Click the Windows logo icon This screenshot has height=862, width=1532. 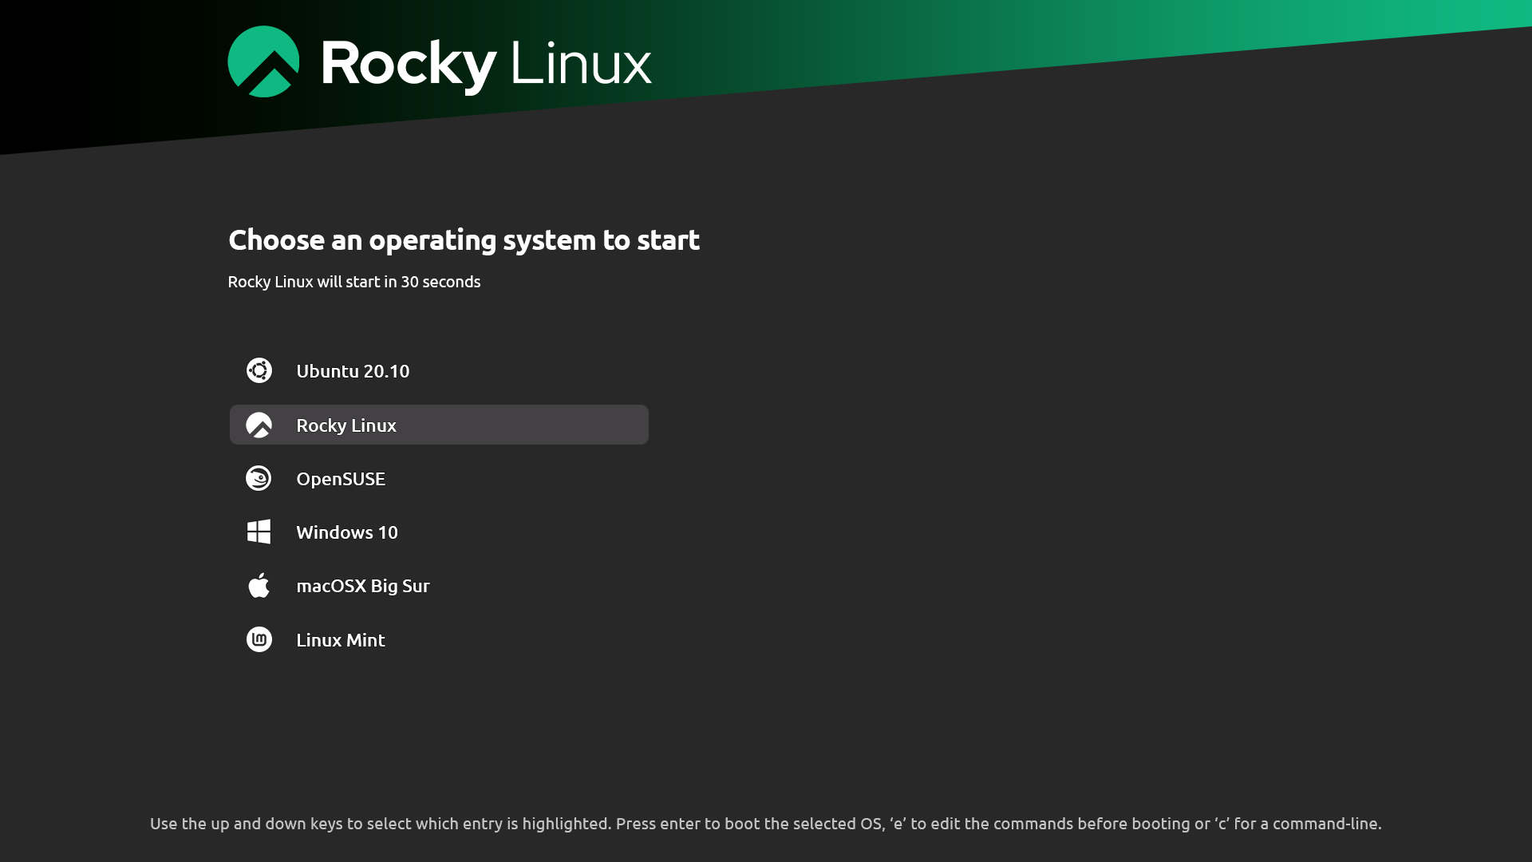coord(259,532)
